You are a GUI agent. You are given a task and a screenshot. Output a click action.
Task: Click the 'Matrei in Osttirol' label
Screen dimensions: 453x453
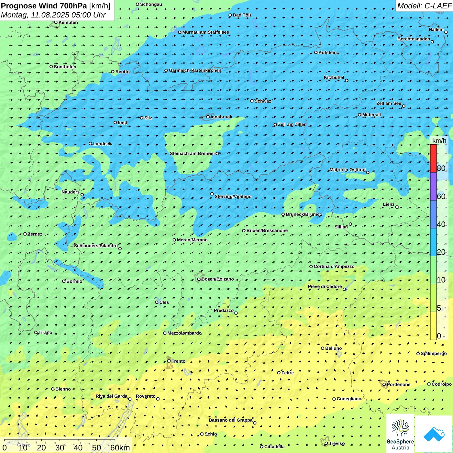click(x=348, y=170)
